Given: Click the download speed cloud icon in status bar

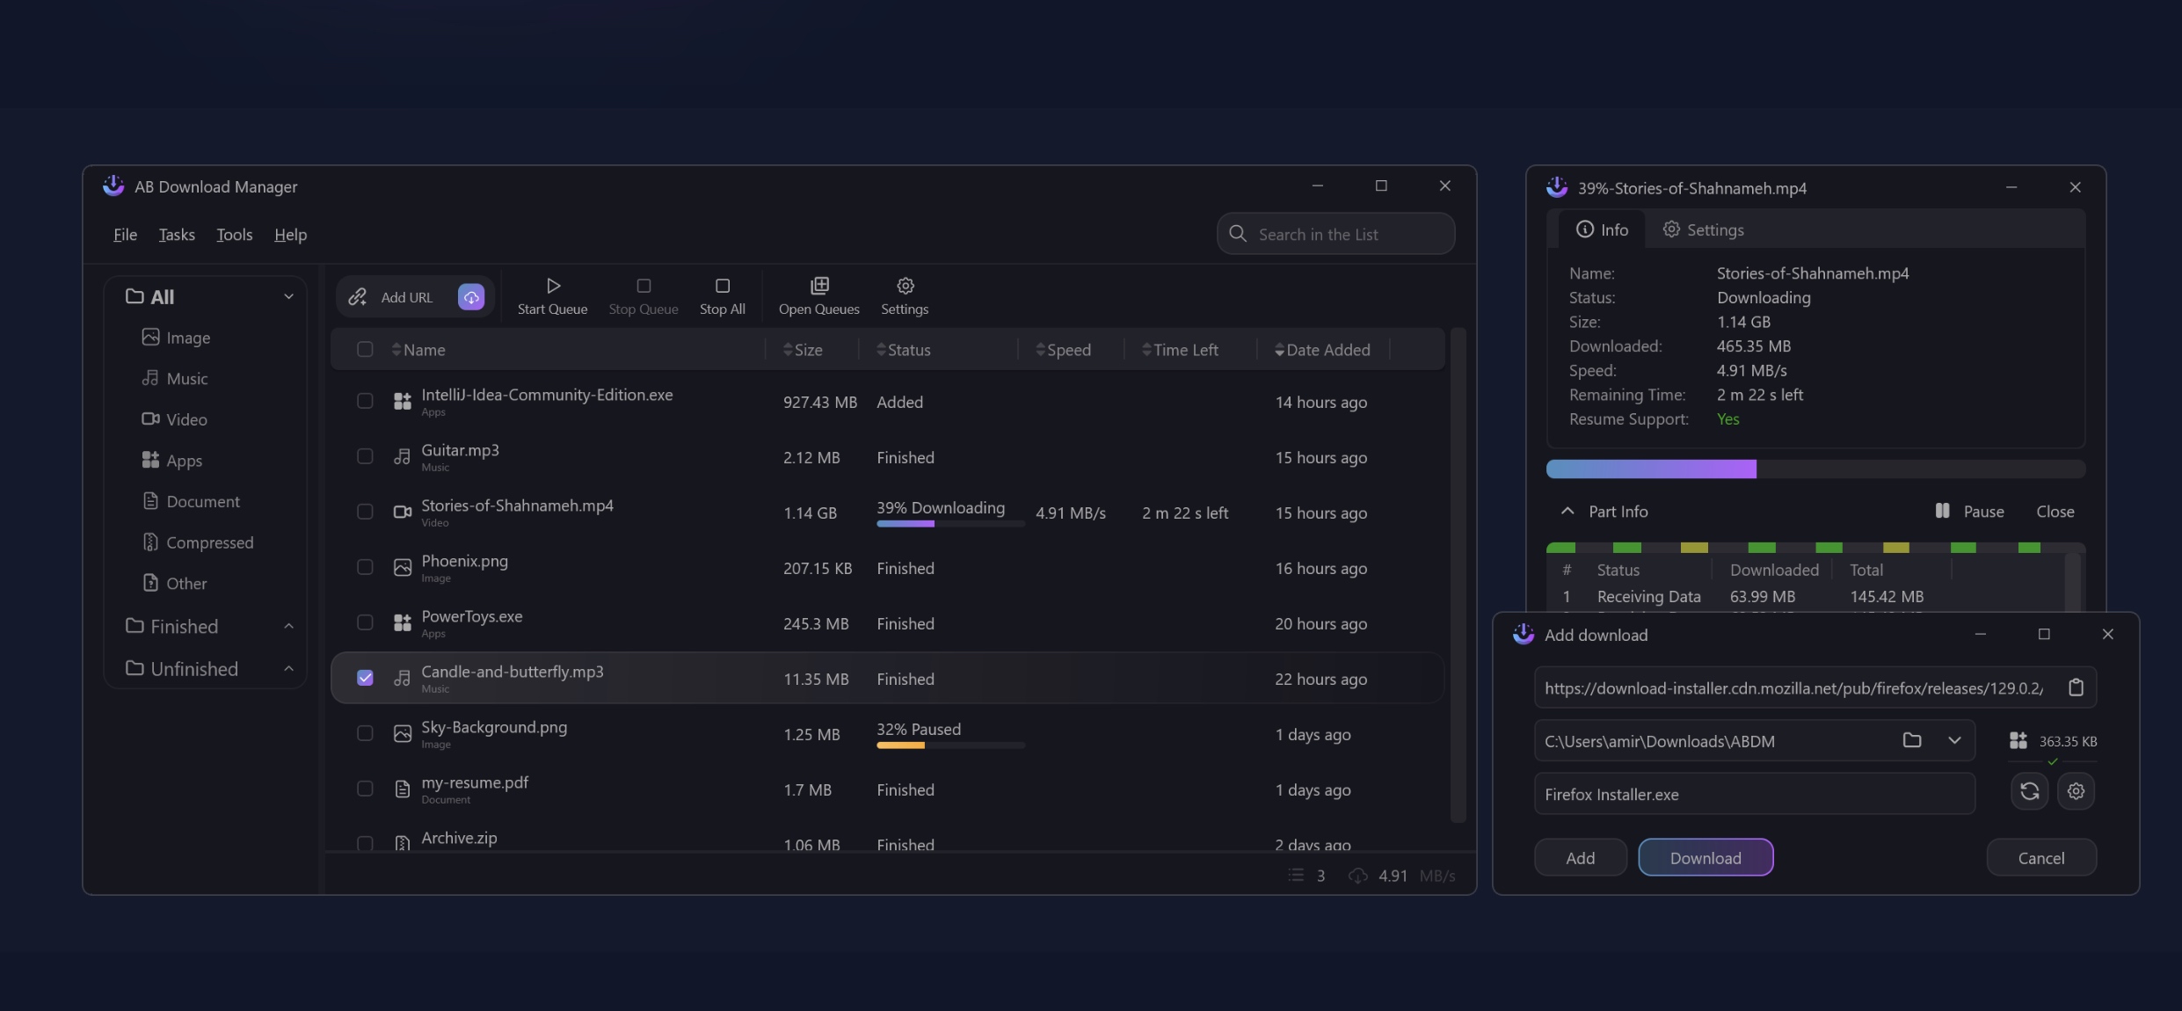Looking at the screenshot, I should pyautogui.click(x=1358, y=876).
